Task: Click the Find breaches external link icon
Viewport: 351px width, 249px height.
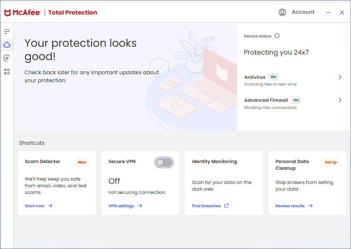Action: [x=227, y=206]
